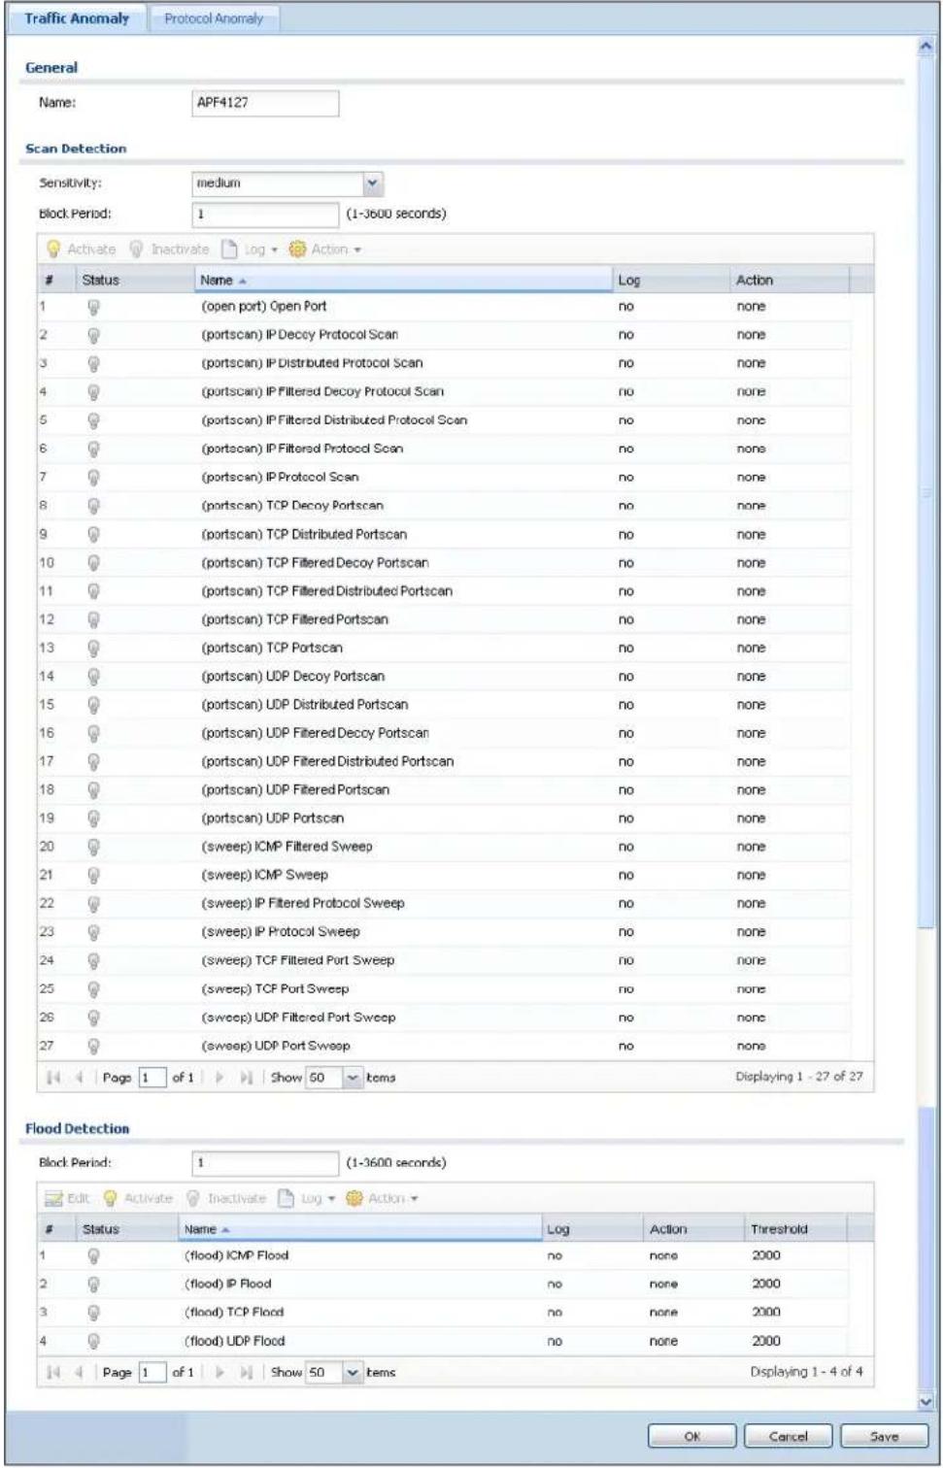Expand Show items dropdown in Scan Detection pager
Image resolution: width=943 pixels, height=1468 pixels.
click(352, 1078)
